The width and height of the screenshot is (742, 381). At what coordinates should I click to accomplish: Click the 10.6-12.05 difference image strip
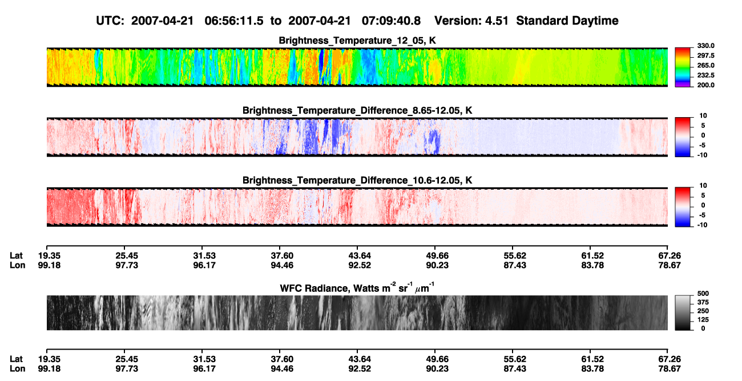click(357, 207)
